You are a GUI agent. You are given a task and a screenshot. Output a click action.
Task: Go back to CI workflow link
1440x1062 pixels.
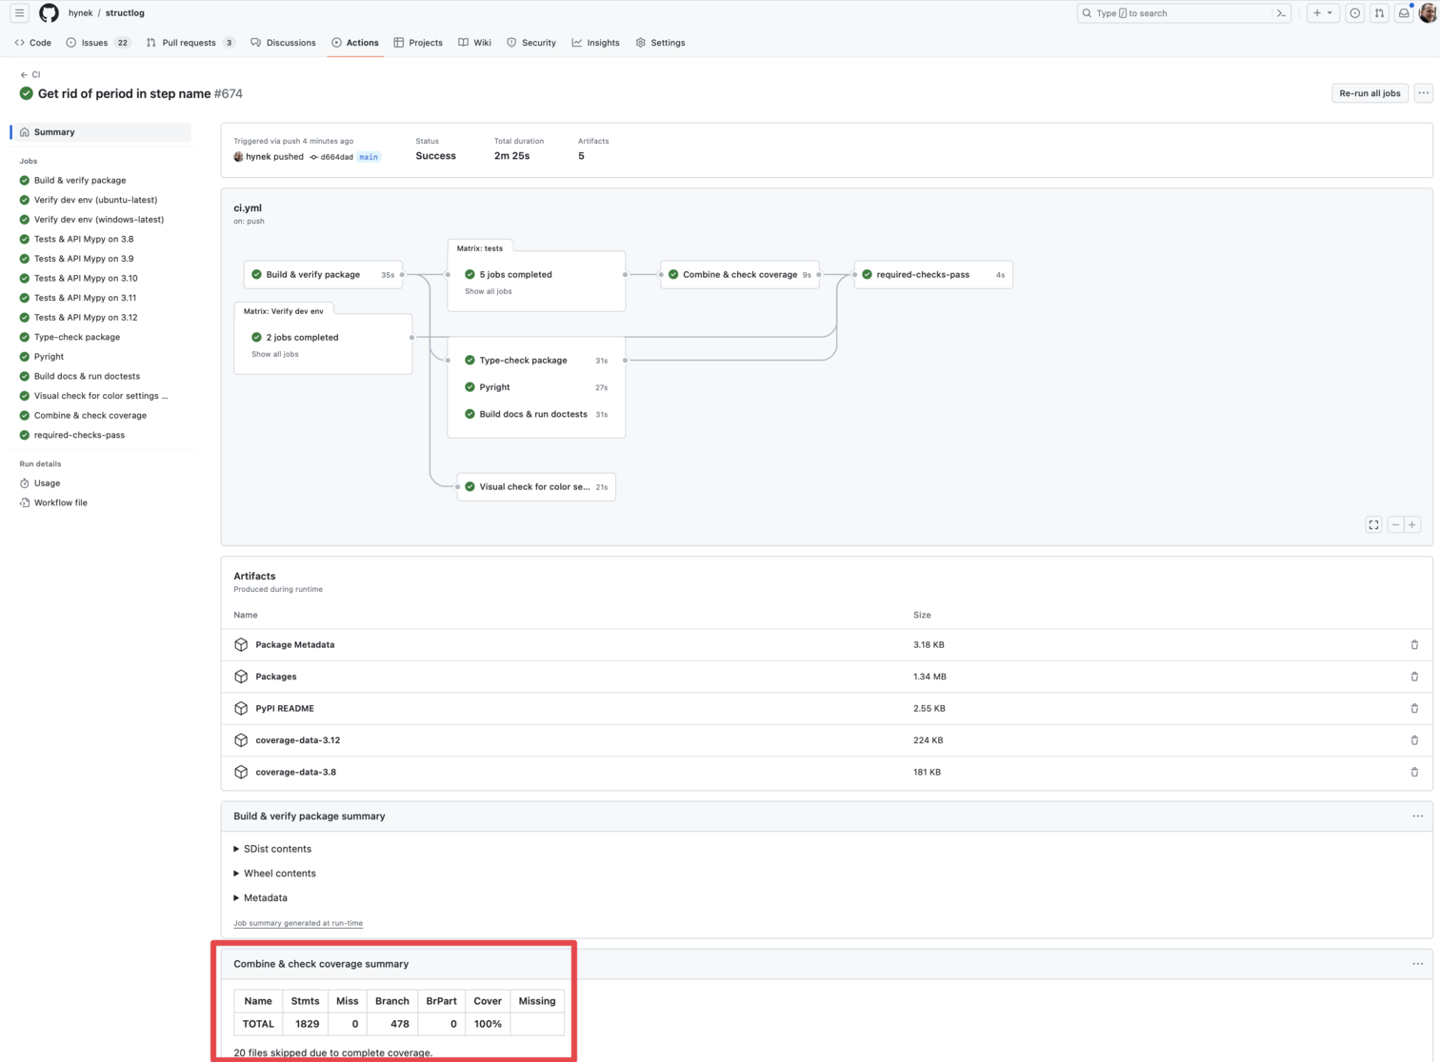(x=30, y=74)
